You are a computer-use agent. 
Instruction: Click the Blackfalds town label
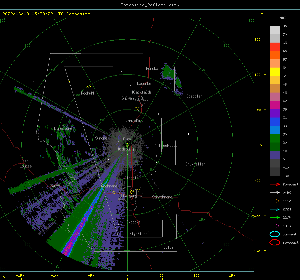point(142,92)
